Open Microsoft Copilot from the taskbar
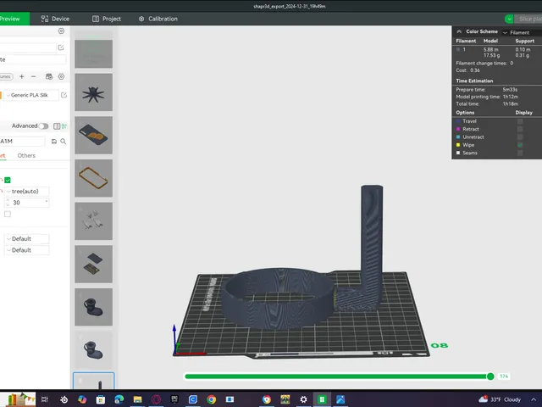This screenshot has width=542, height=407. click(x=82, y=399)
